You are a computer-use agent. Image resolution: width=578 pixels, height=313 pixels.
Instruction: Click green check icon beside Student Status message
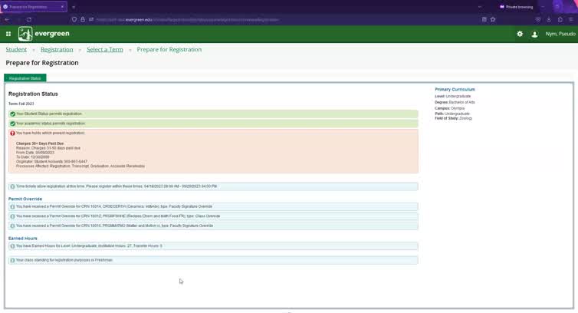13,114
